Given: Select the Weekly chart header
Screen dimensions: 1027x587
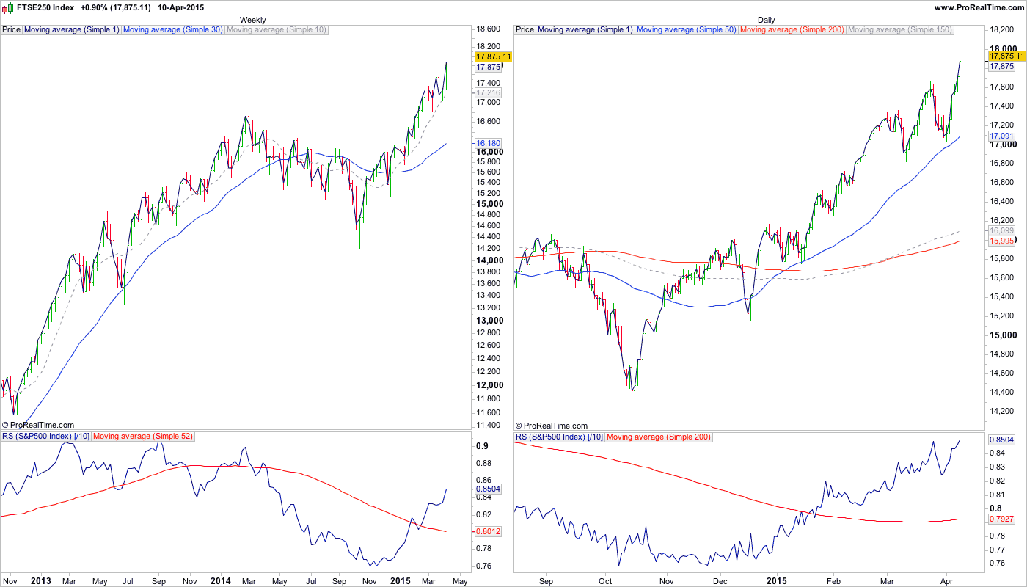Looking at the screenshot, I should click(x=253, y=20).
